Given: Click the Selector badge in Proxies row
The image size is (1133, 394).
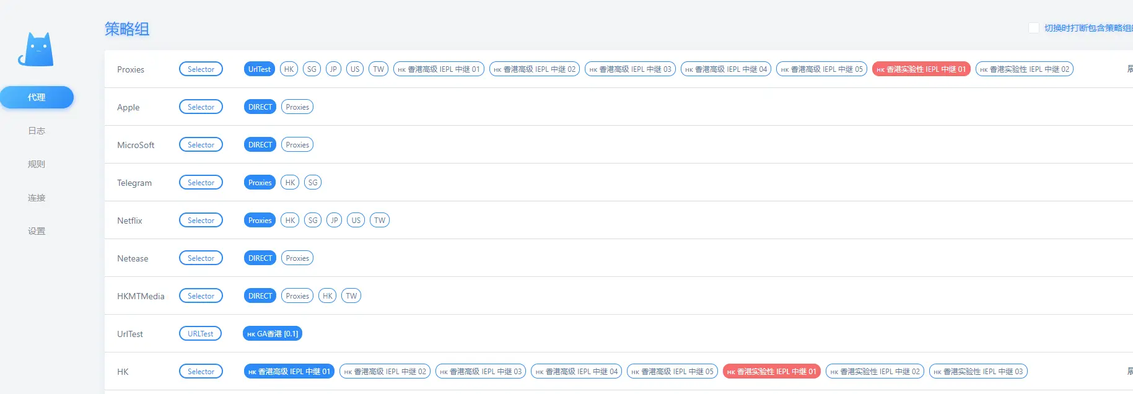Looking at the screenshot, I should [x=201, y=69].
